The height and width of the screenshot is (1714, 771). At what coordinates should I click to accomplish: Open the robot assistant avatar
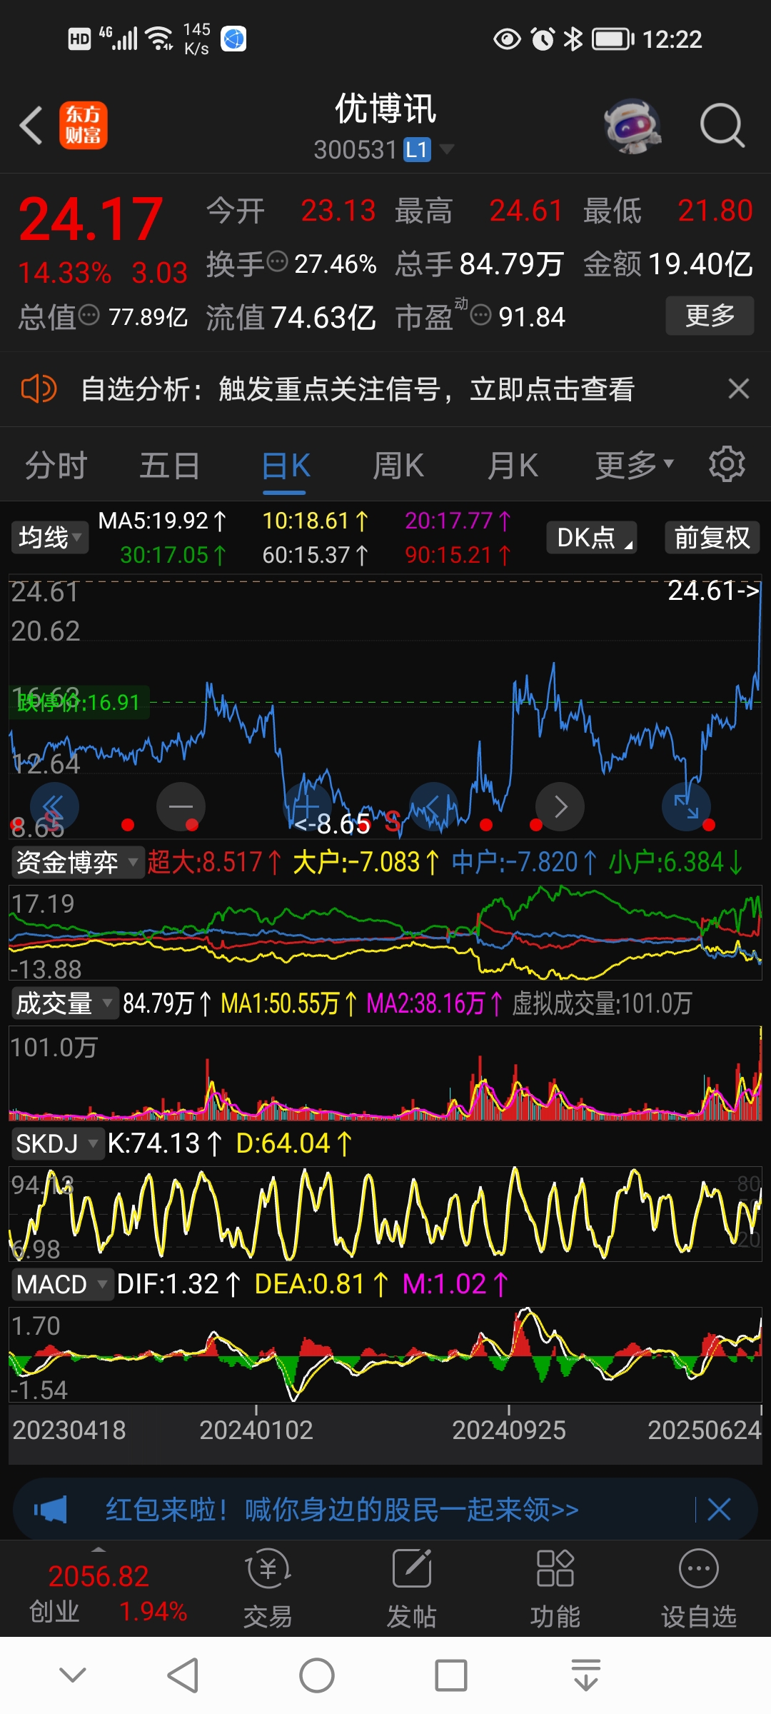[x=632, y=126]
